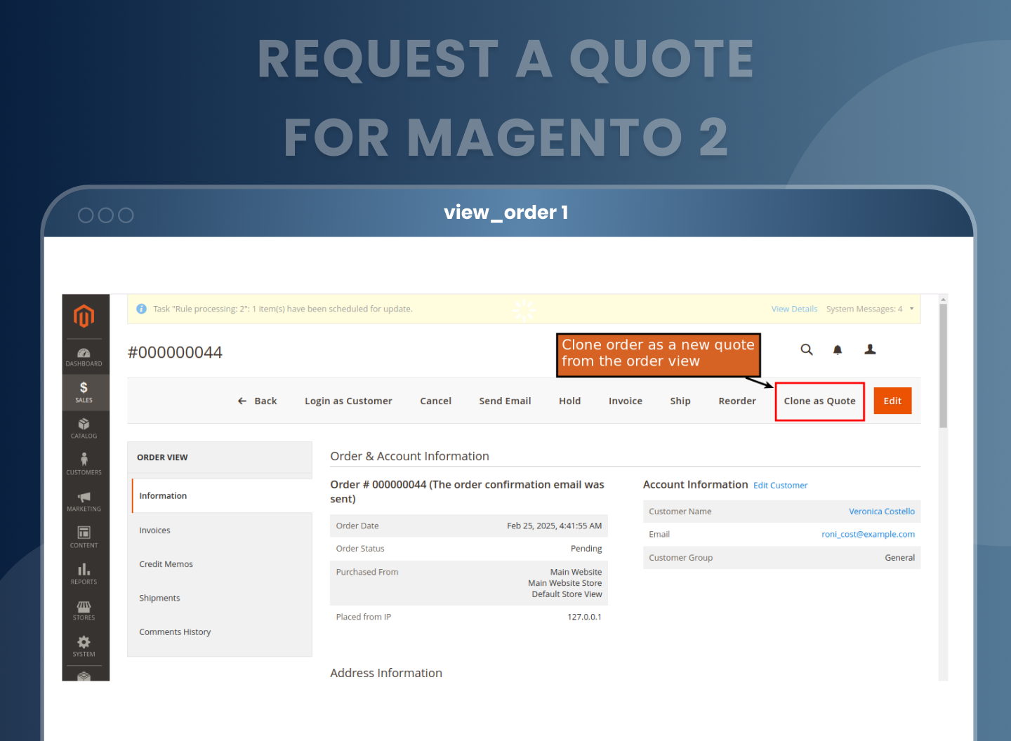Viewport: 1011px width, 741px height.
Task: Select the Credit Memos tab
Action: pos(166,564)
